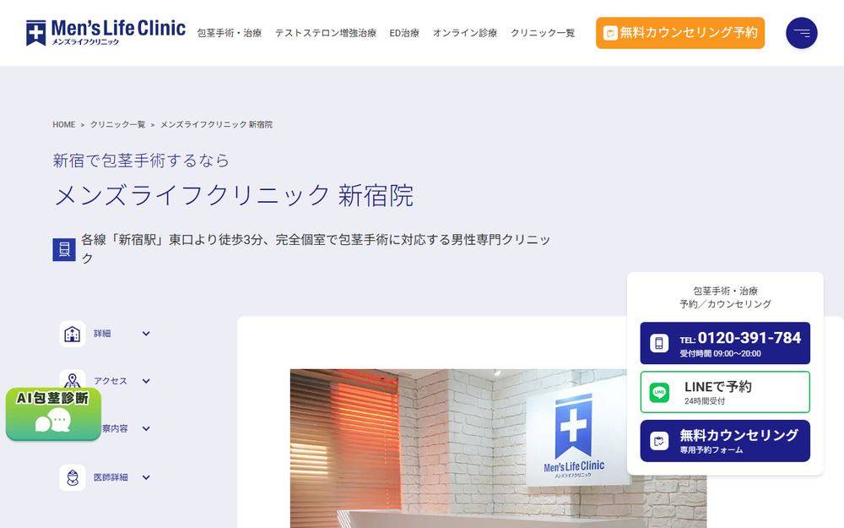Click the map pin icon next to アクセス
Screen dimensions: 844x528
tap(72, 380)
